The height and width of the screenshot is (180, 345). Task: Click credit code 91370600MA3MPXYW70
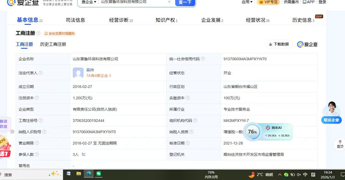[245, 59]
